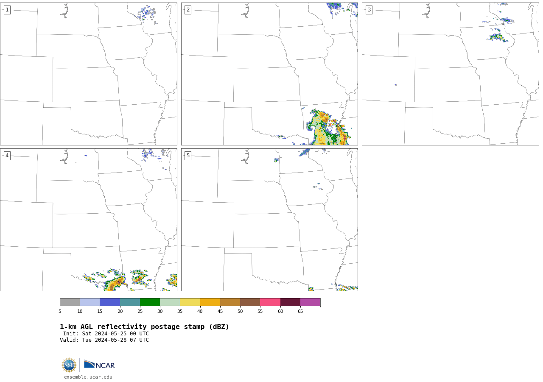Click the panel number 4 label
This screenshot has width=543, height=382.
coord(7,156)
